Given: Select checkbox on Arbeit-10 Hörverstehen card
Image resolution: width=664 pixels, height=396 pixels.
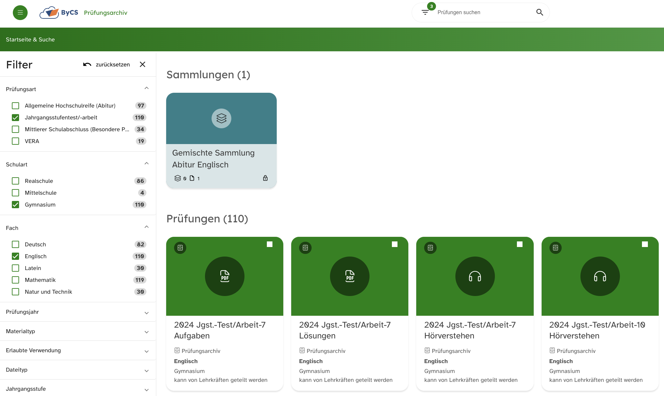Looking at the screenshot, I should click(645, 244).
